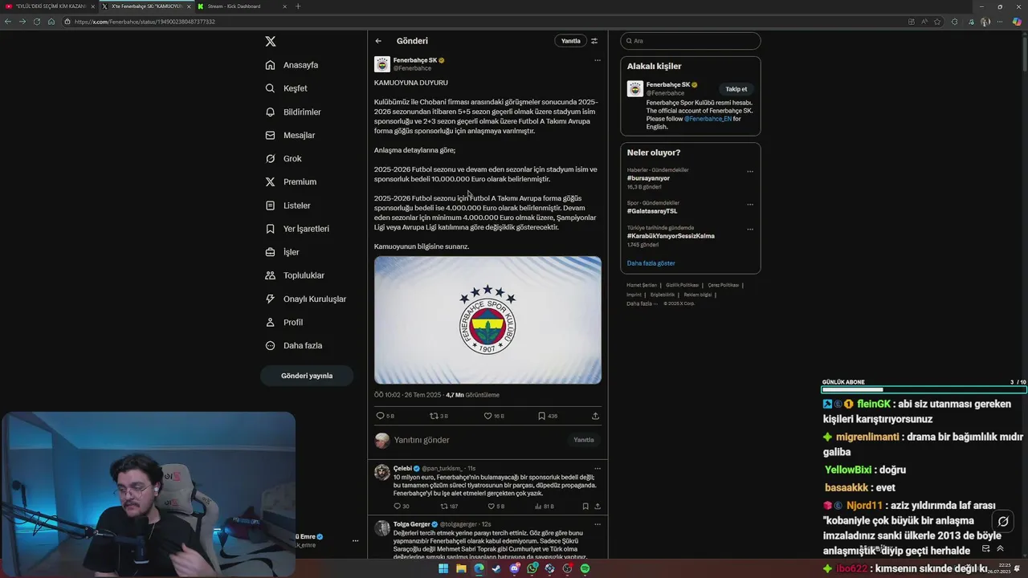The image size is (1028, 578).
Task: Click browser refresh button
Action: coord(36,22)
